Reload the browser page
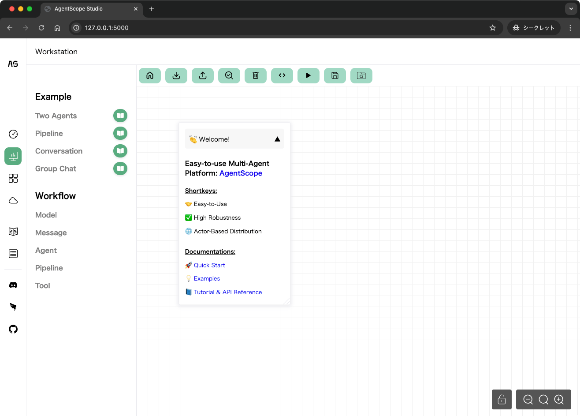 point(41,28)
